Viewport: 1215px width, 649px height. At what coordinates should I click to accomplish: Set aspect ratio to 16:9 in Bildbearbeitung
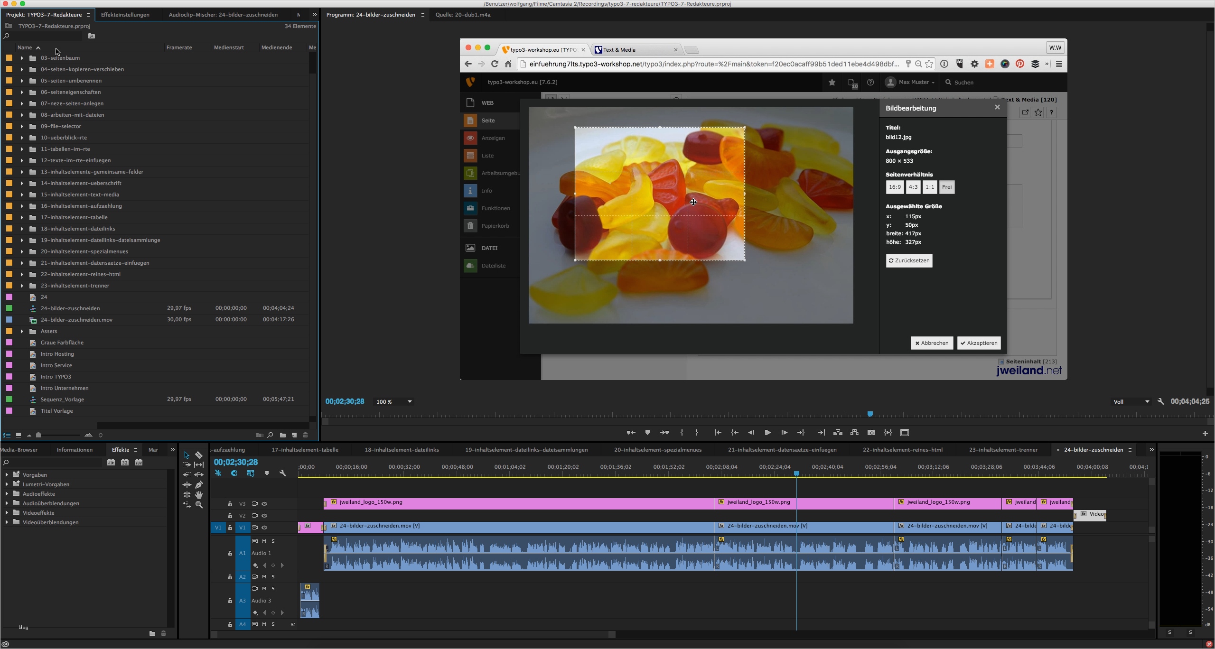point(894,187)
